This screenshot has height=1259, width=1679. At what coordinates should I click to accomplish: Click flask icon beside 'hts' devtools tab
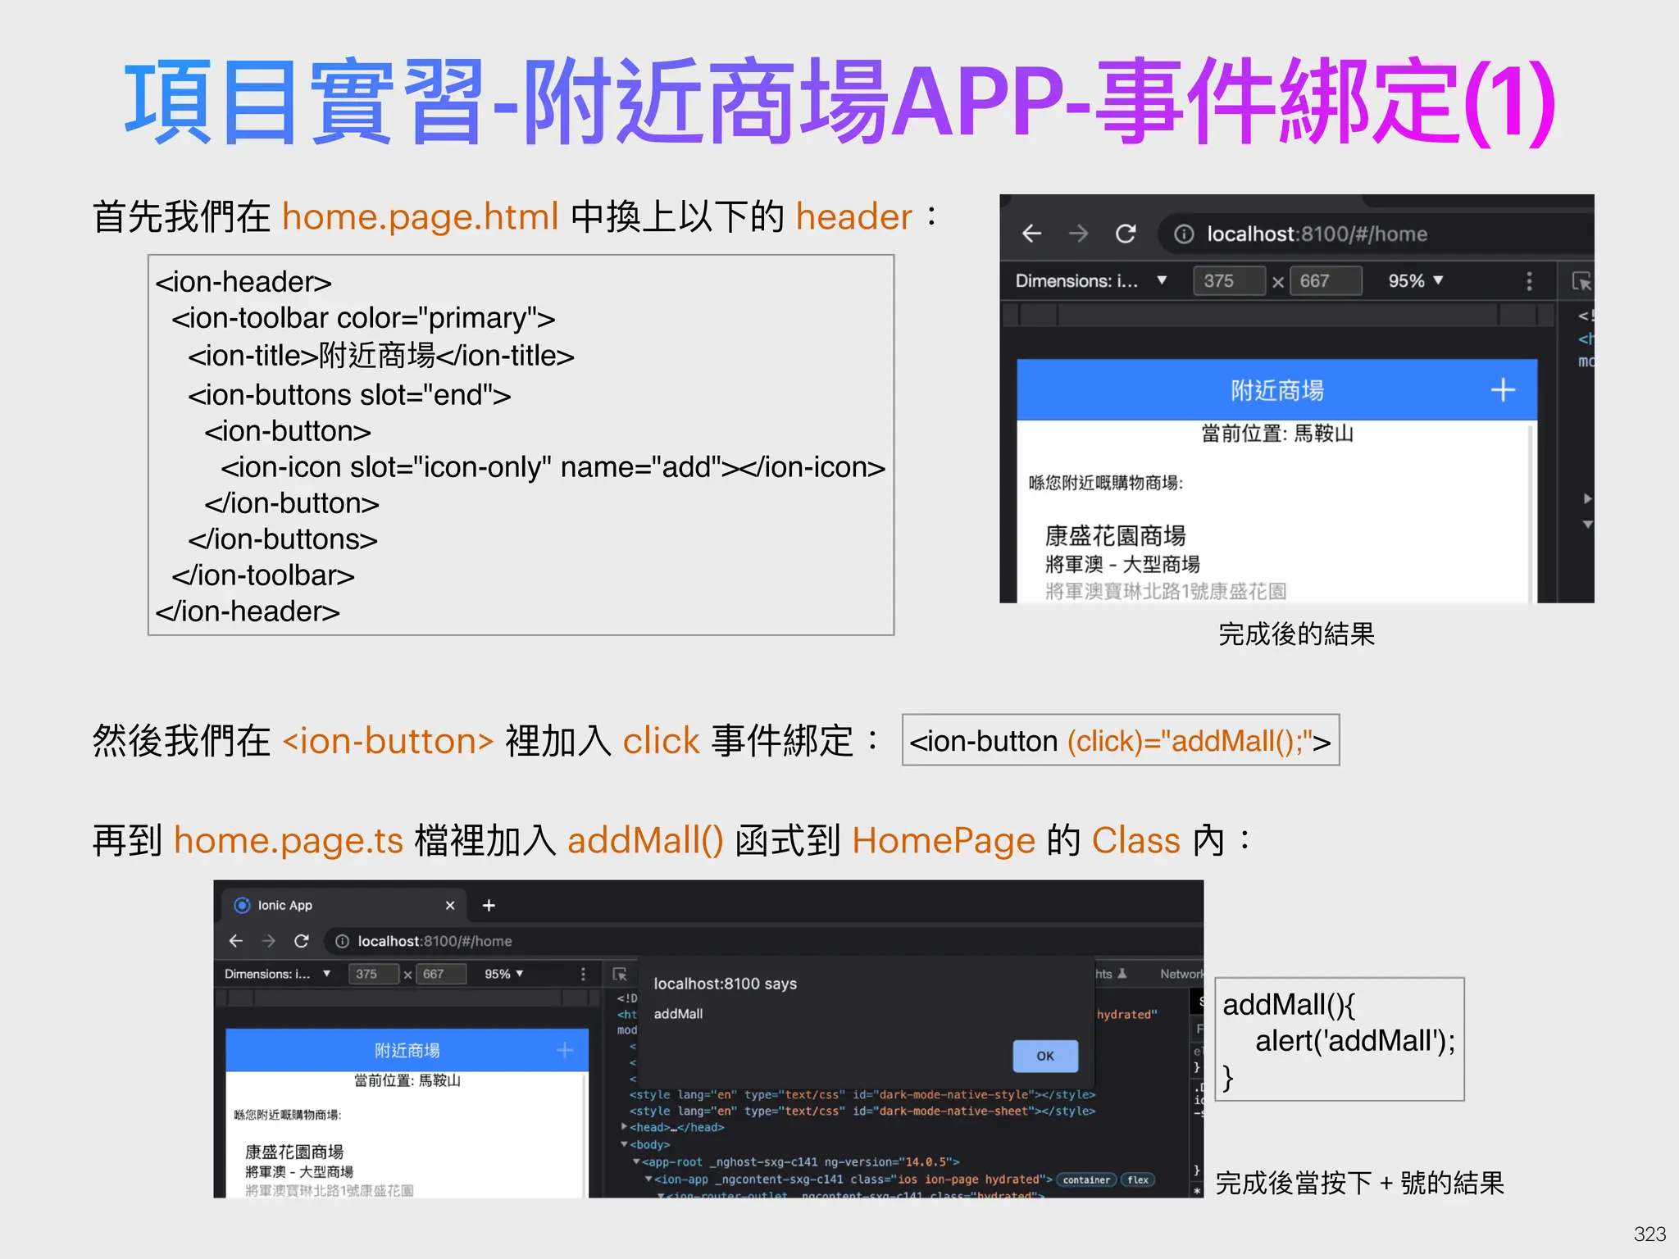(1122, 974)
